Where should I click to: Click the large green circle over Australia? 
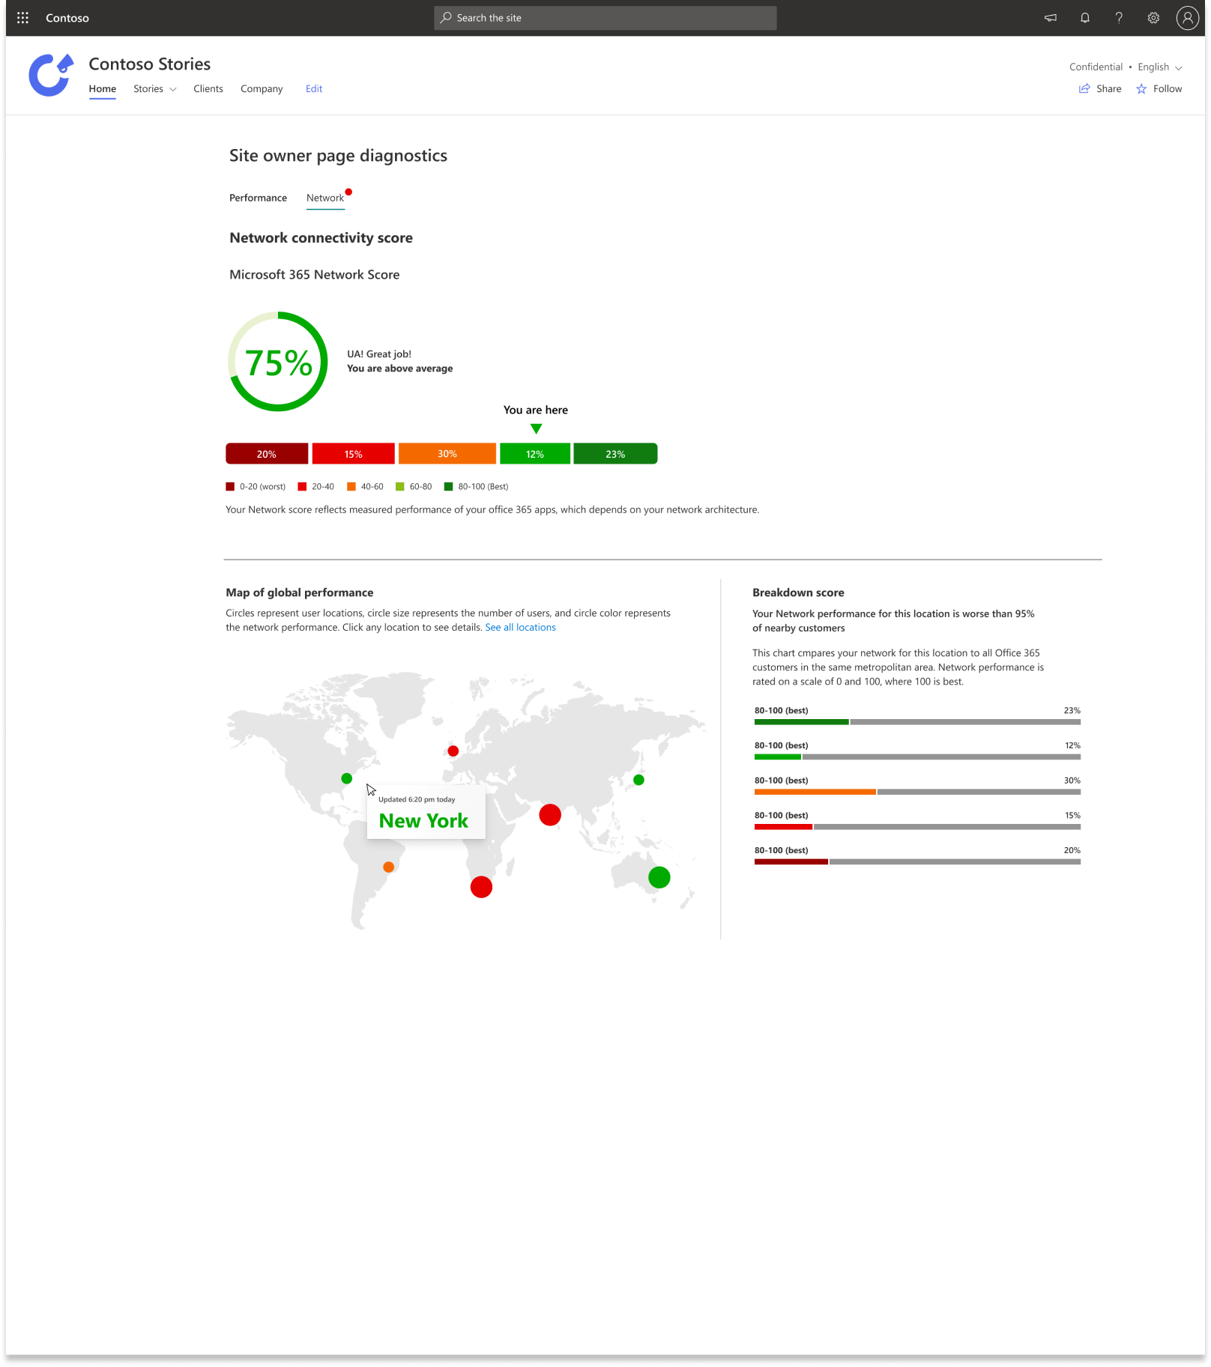pyautogui.click(x=659, y=878)
